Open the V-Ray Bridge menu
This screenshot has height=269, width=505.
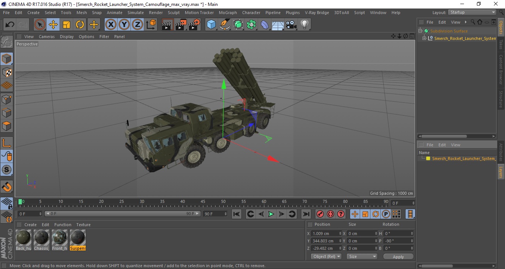click(x=317, y=13)
